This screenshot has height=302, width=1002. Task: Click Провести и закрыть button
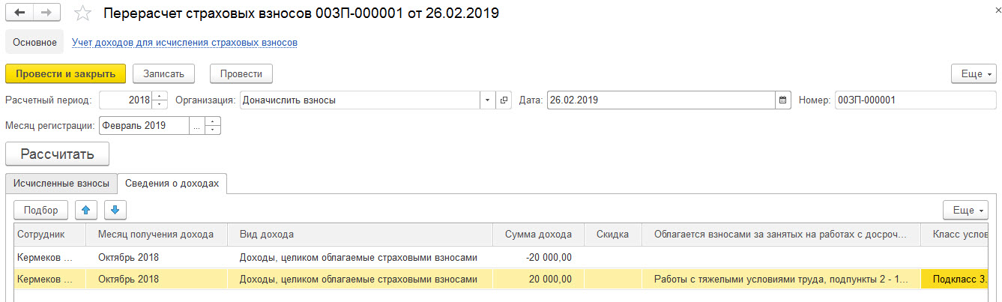66,73
